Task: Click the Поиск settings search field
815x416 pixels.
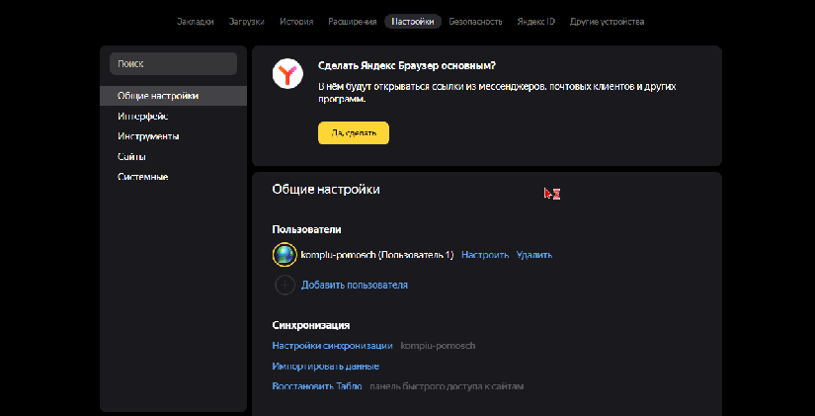Action: [x=173, y=63]
